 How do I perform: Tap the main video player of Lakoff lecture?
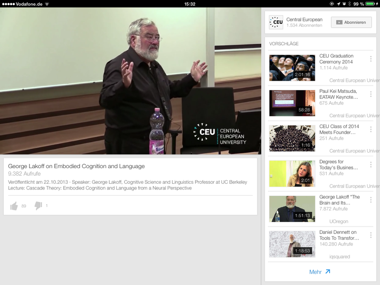pos(131,81)
